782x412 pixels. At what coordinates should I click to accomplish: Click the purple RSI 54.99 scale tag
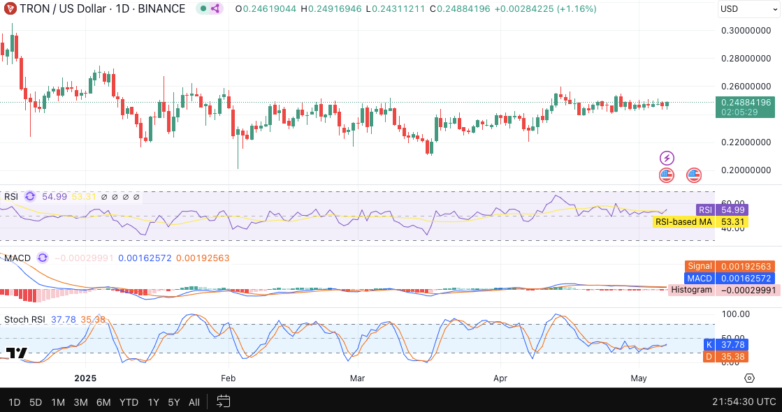point(722,209)
